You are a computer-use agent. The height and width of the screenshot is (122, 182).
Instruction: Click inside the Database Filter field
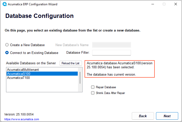[x=111, y=53]
